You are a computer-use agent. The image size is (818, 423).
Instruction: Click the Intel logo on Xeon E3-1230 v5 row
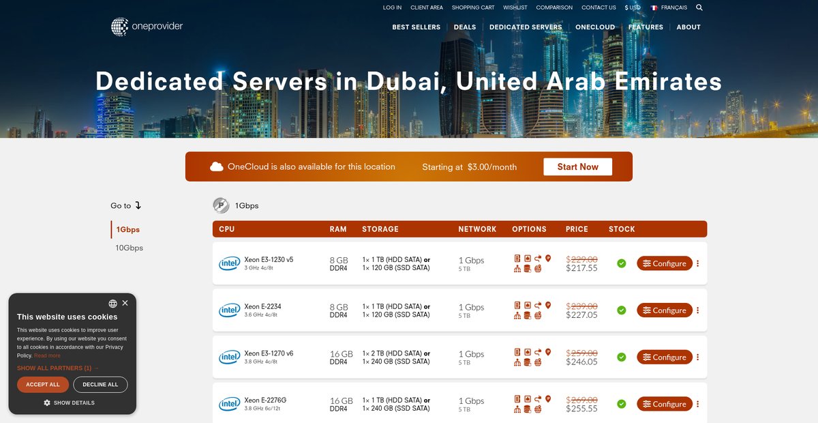click(229, 263)
